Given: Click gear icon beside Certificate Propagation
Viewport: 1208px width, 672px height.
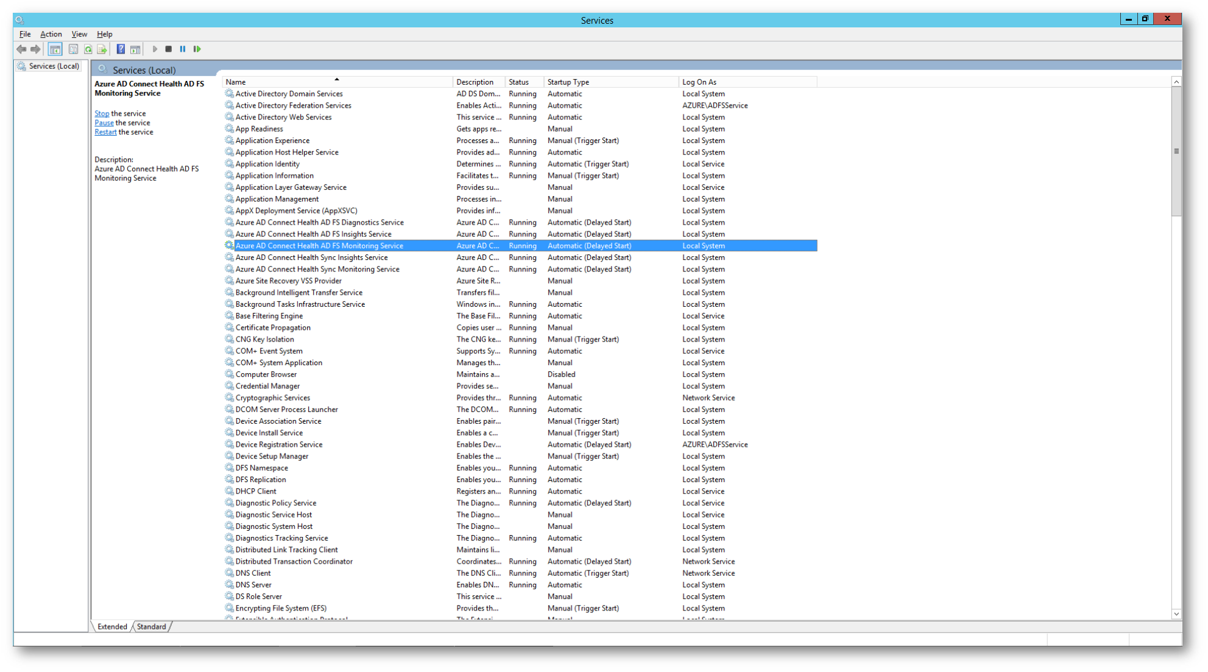Looking at the screenshot, I should [229, 327].
